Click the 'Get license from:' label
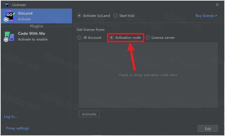 click(91, 29)
